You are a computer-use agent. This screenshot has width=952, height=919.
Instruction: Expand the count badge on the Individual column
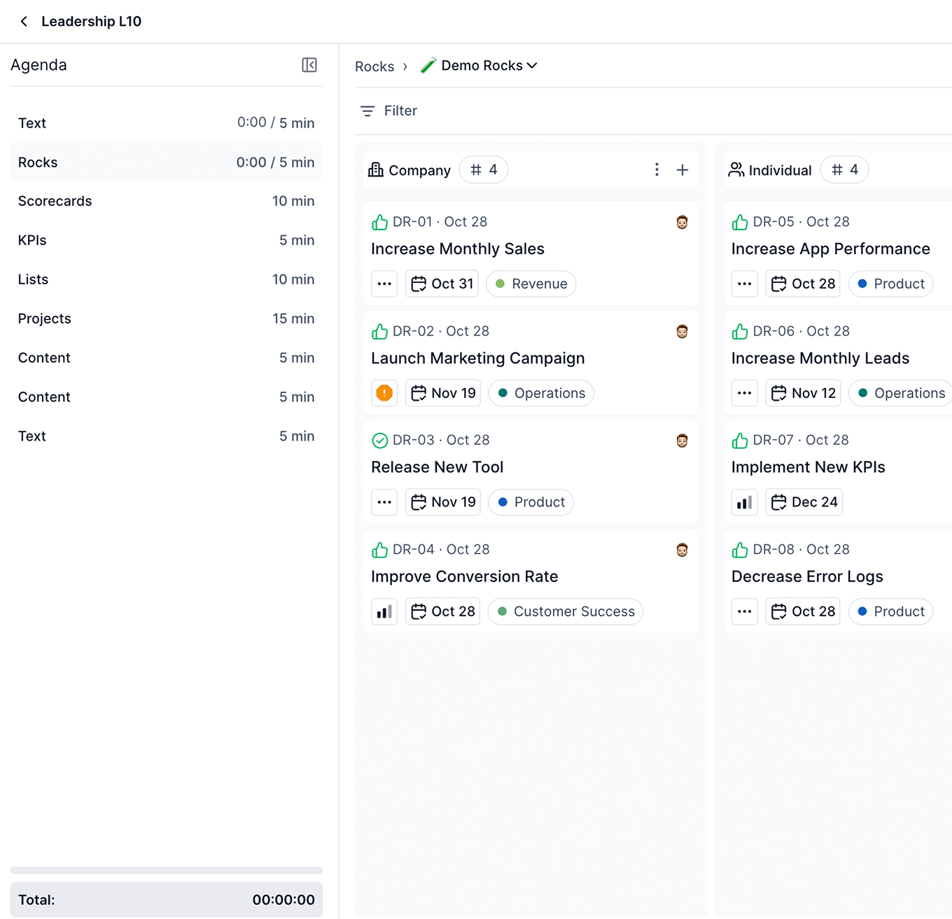click(844, 170)
